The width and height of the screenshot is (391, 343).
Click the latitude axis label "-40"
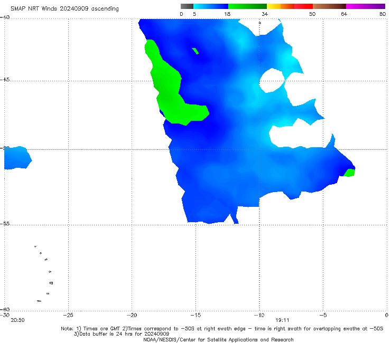pyautogui.click(x=5, y=17)
